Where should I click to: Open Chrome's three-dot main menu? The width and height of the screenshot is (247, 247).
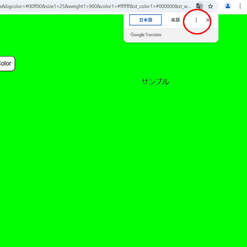click(240, 6)
